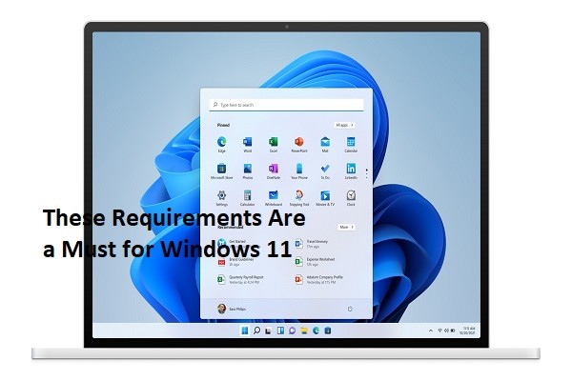Open the Movies & TV app
This screenshot has height=381, width=572.
(325, 196)
